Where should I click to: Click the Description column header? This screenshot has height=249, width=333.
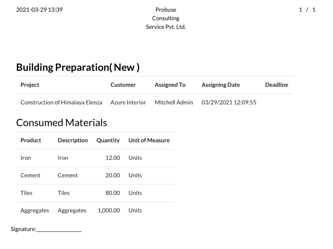pos(73,140)
